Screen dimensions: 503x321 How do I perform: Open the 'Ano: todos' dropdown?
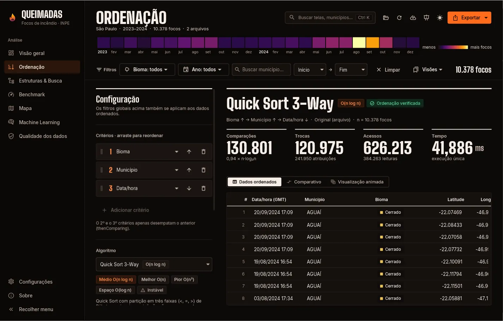tap(204, 69)
